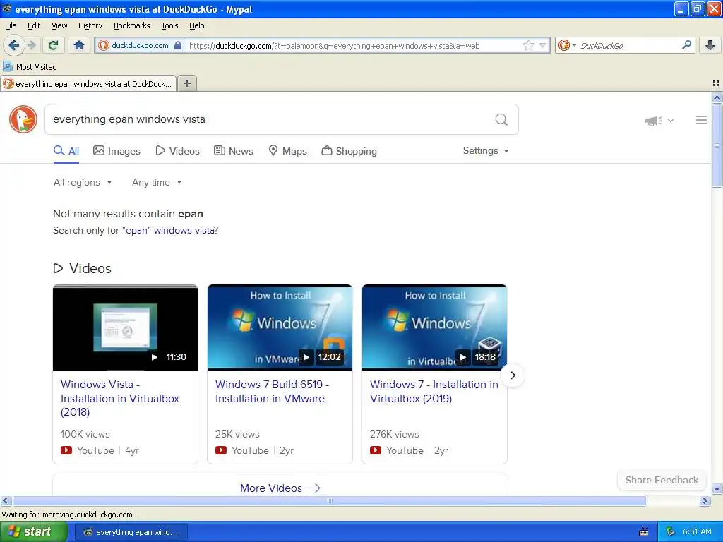Open the History menu

coord(90,25)
